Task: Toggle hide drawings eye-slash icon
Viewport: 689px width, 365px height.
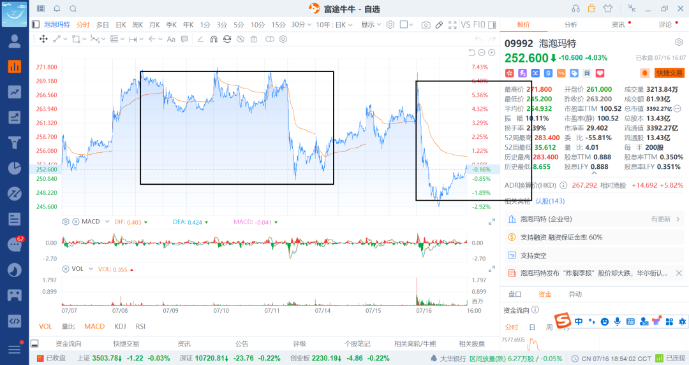Action: point(241,39)
